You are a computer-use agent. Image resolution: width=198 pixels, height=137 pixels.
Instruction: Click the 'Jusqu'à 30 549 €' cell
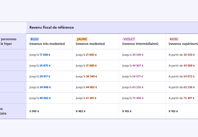(x=133, y=55)
